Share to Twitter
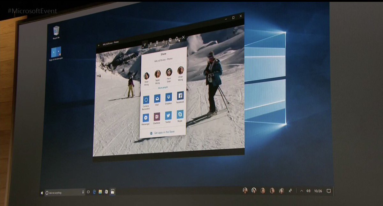 [168, 116]
